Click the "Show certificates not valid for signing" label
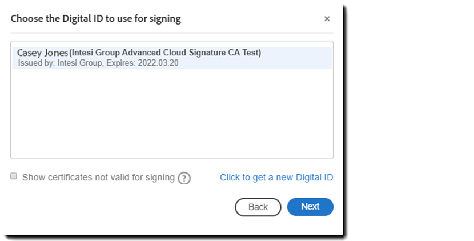This screenshot has width=474, height=241. pos(98,178)
